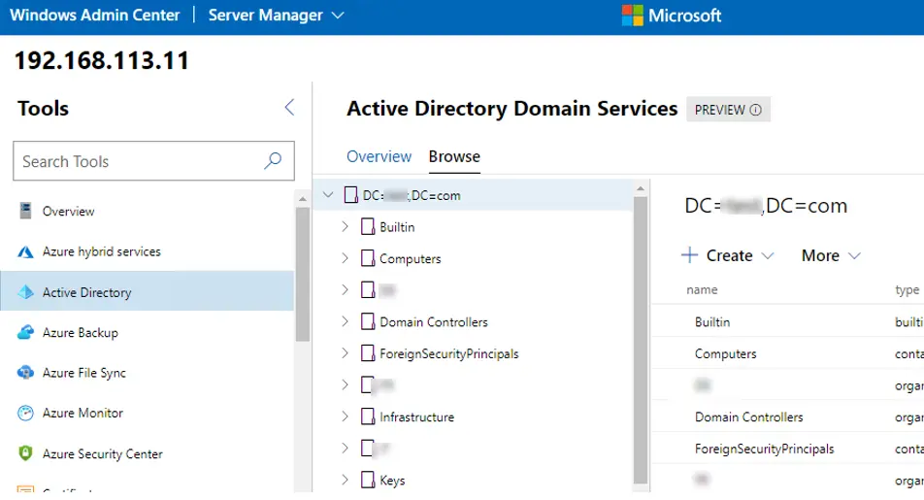924x500 pixels.
Task: Sort list by name column header
Action: tap(702, 289)
